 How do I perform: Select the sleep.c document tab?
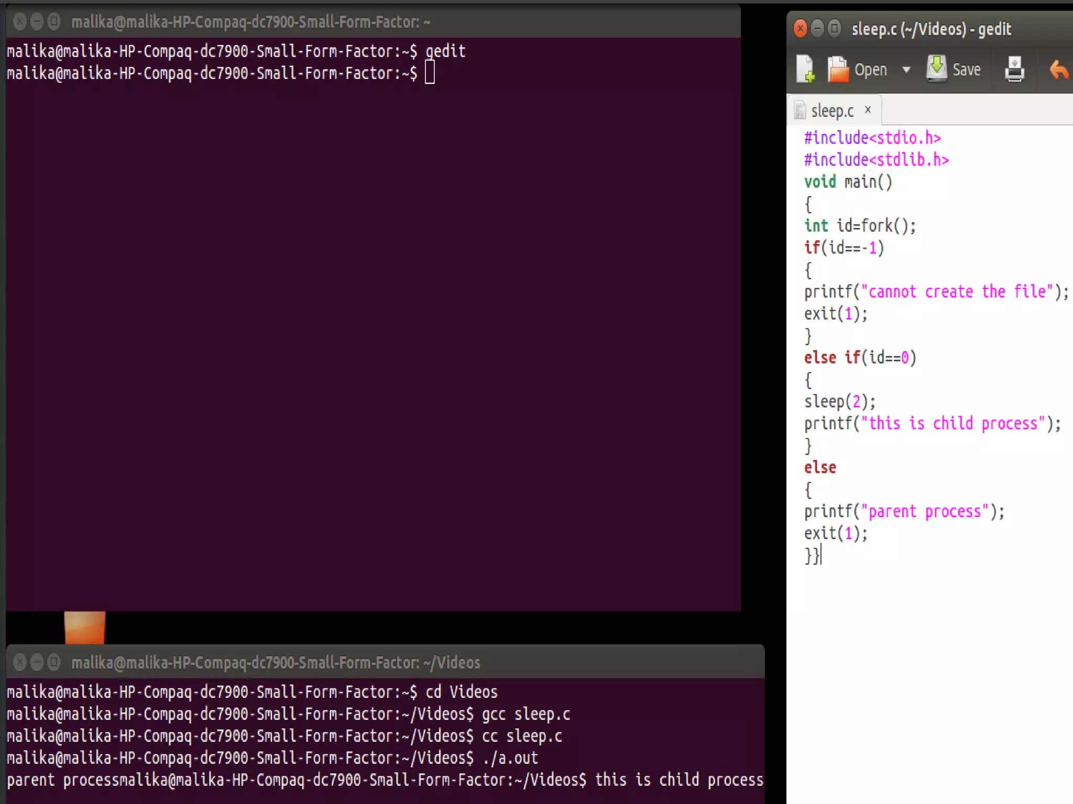click(x=831, y=111)
